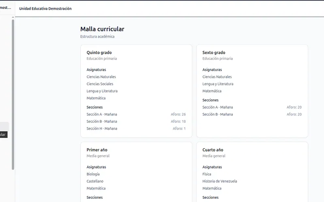The width and height of the screenshot is (324, 202).
Task: Select Matemática in Quinto grado
Action: pos(96,98)
